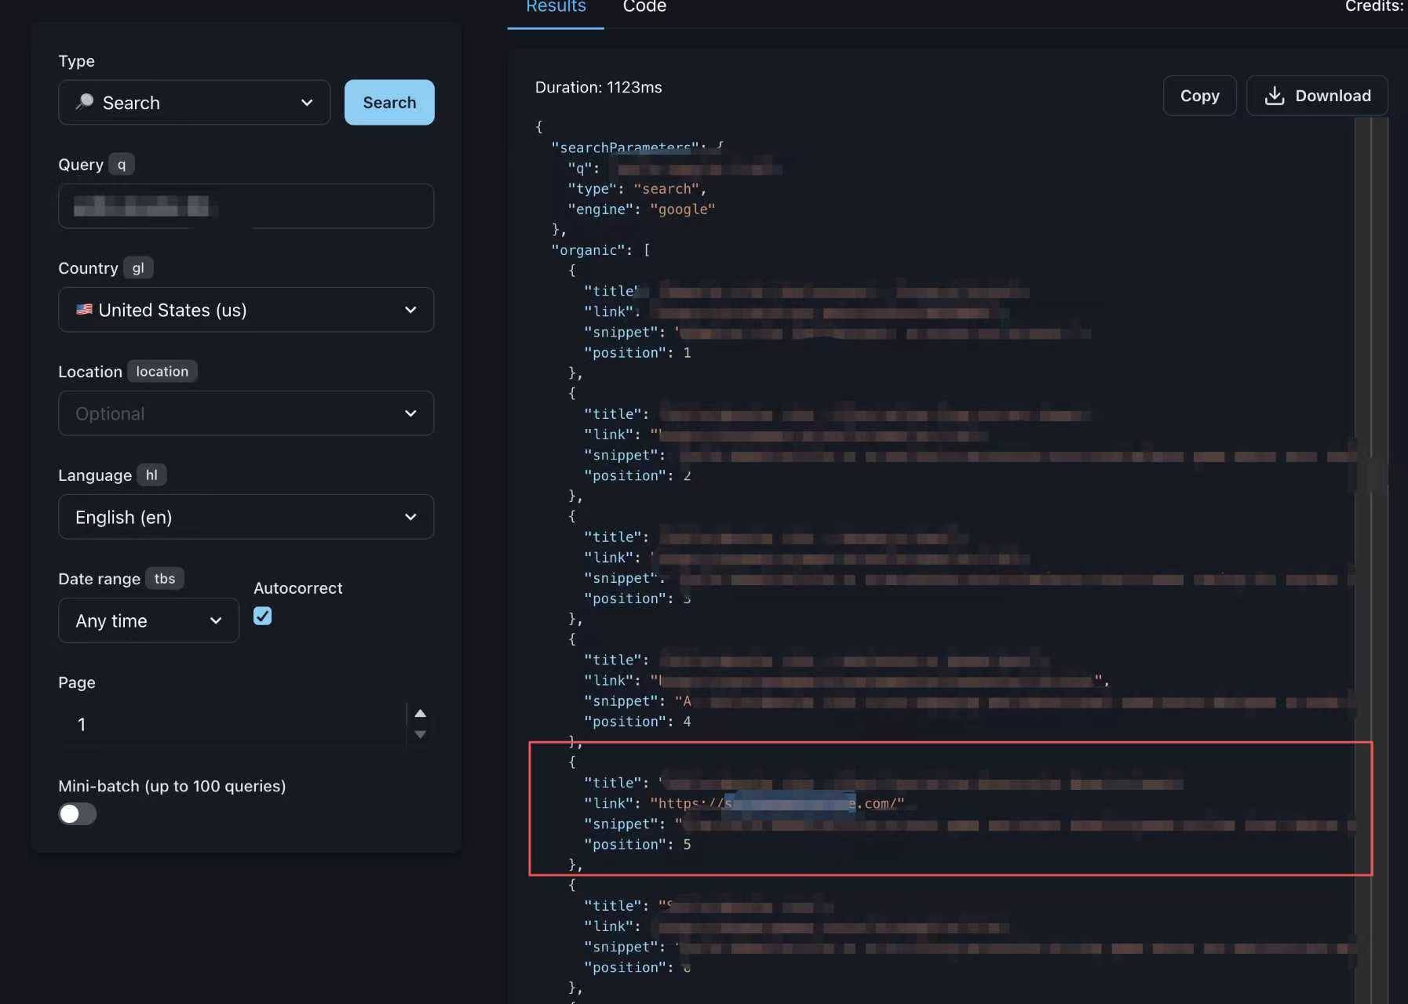This screenshot has height=1004, width=1408.
Task: Click the Copy button
Action: [x=1199, y=96]
